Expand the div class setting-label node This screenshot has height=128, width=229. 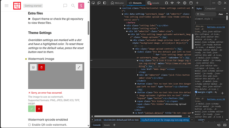pos(125,25)
